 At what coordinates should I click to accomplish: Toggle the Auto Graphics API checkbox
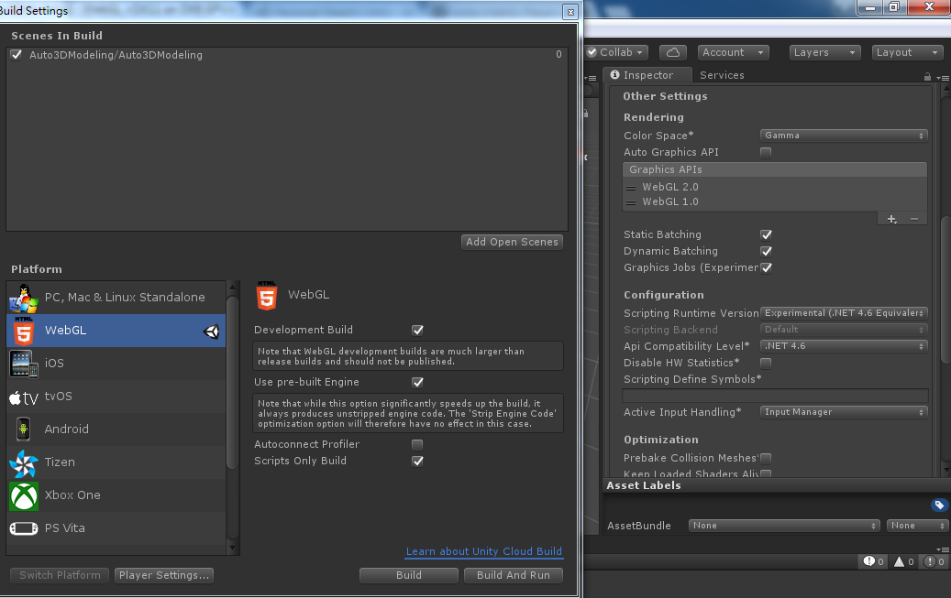tap(766, 152)
